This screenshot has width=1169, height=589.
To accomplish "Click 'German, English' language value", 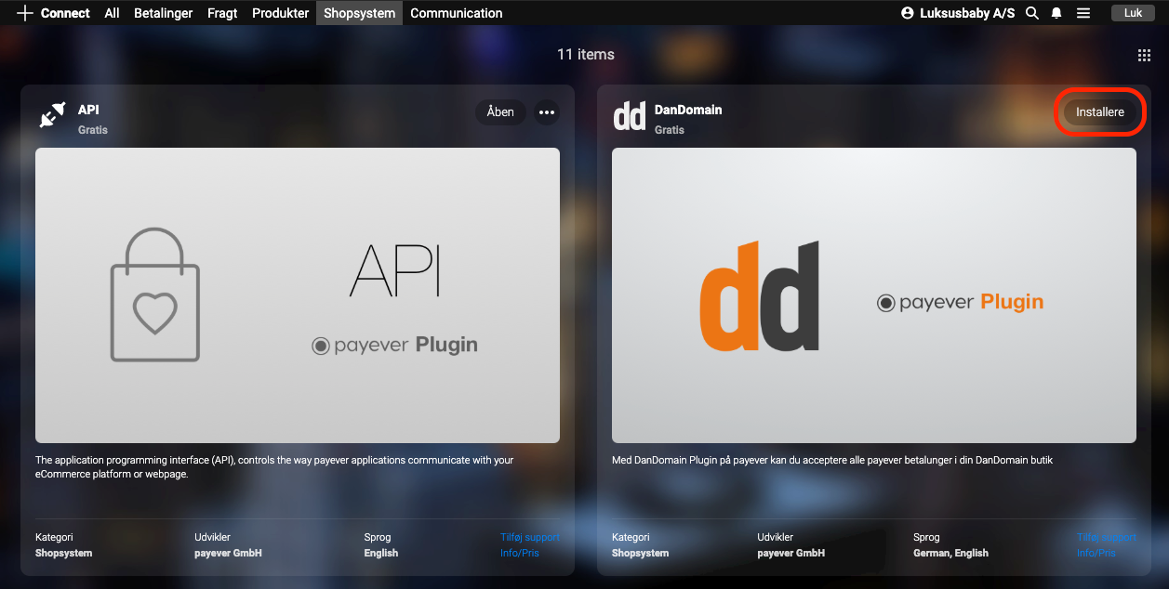I will (x=950, y=553).
